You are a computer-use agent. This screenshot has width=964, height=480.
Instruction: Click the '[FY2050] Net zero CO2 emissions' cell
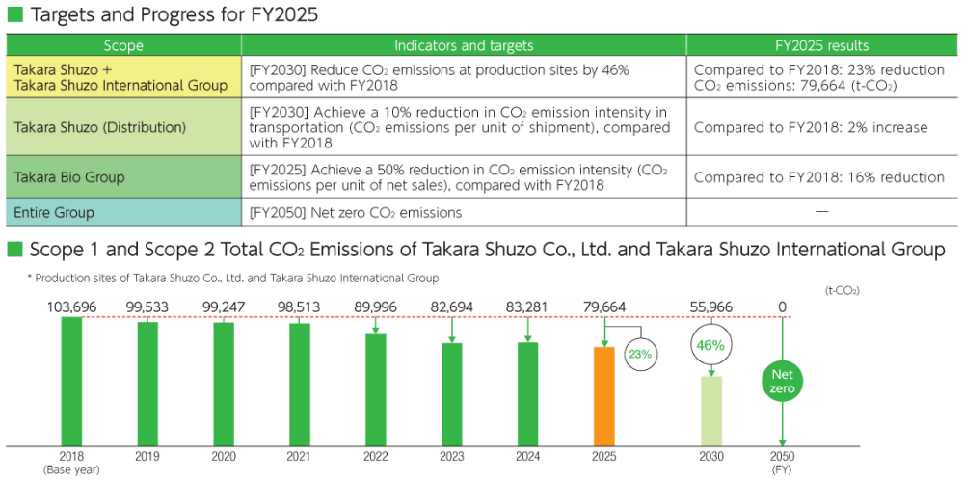click(x=464, y=213)
